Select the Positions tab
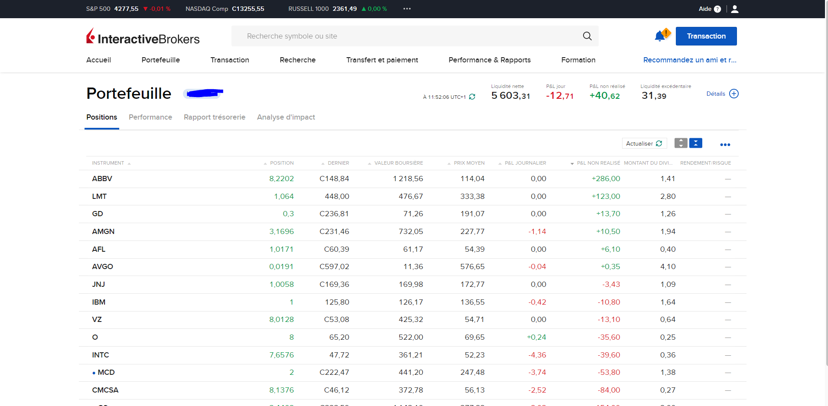The height and width of the screenshot is (406, 828). pyautogui.click(x=101, y=117)
